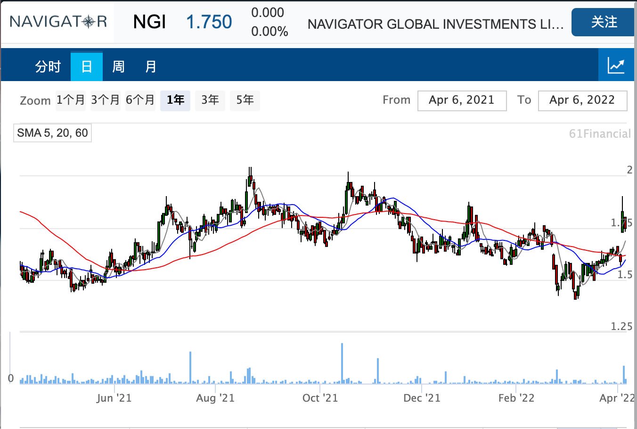The width and height of the screenshot is (637, 429).
Task: Click the tallest volume bar in October
Action: (x=342, y=363)
